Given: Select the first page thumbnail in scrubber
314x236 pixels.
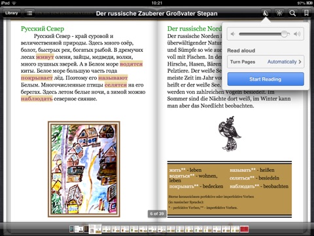Looking at the screenshot, I should tap(72, 229).
